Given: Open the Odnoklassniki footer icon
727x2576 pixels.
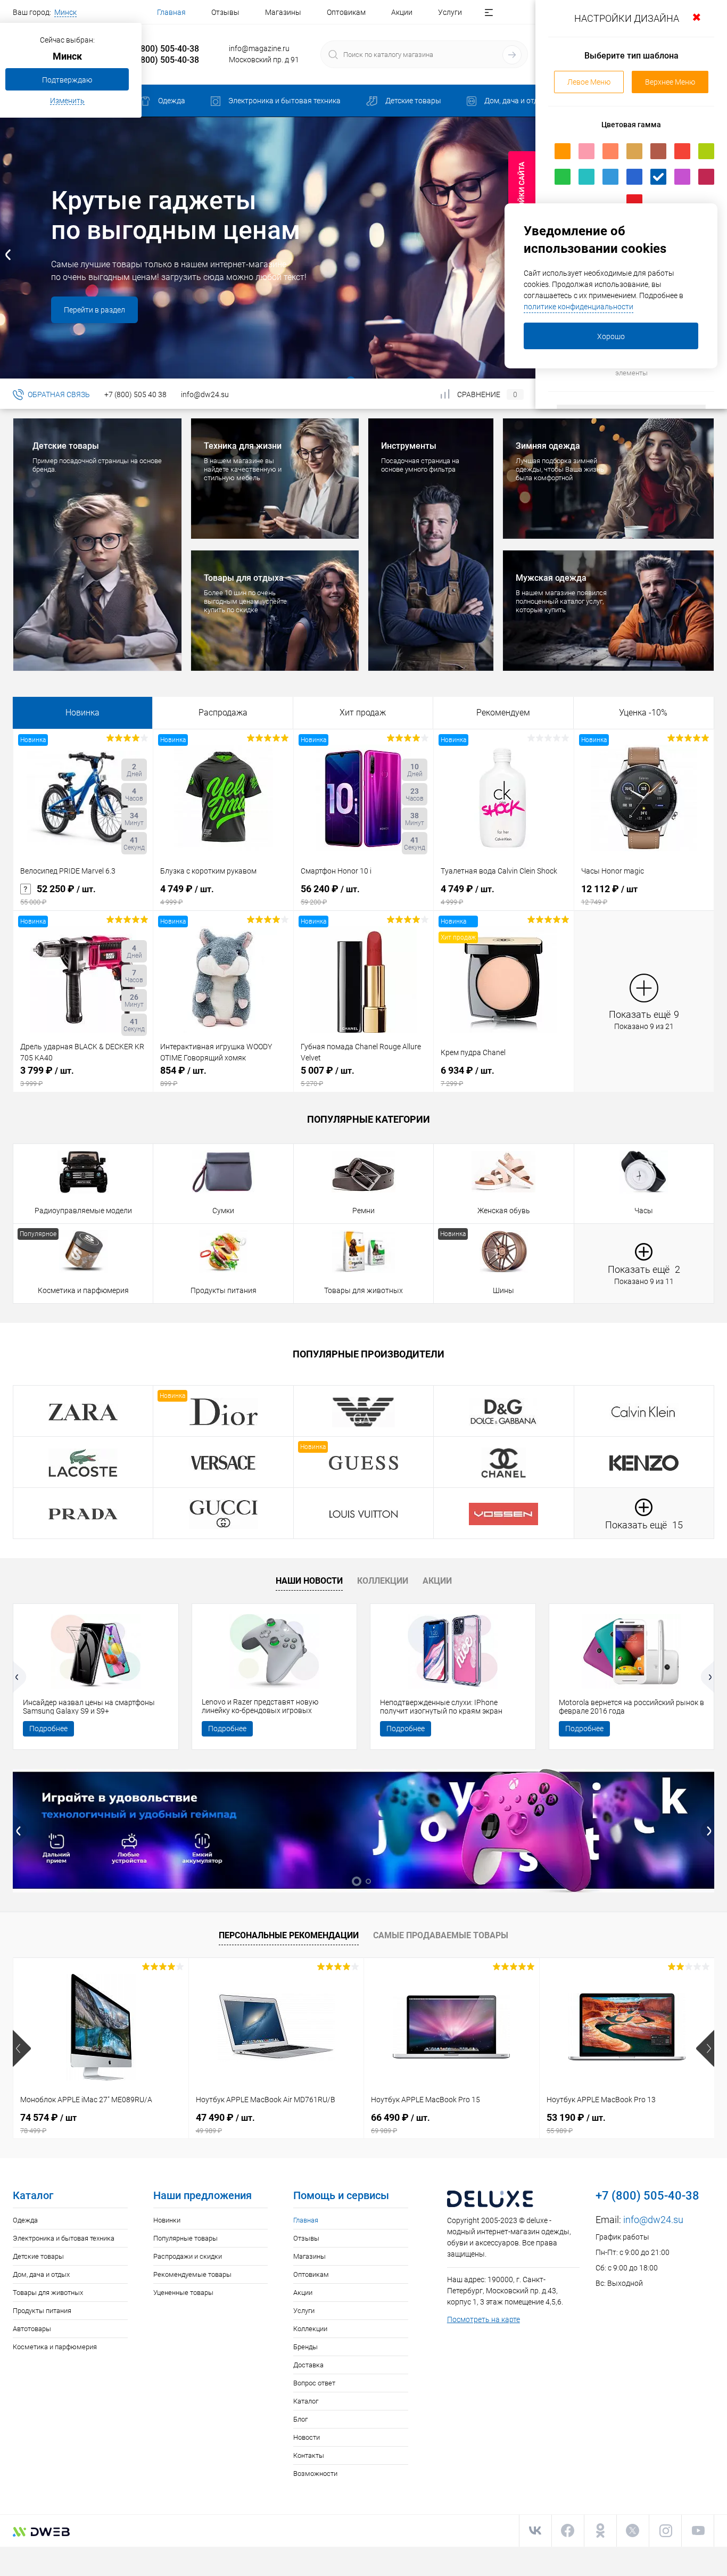Looking at the screenshot, I should click(600, 2530).
